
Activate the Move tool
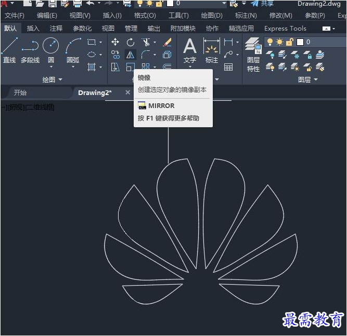(115, 42)
